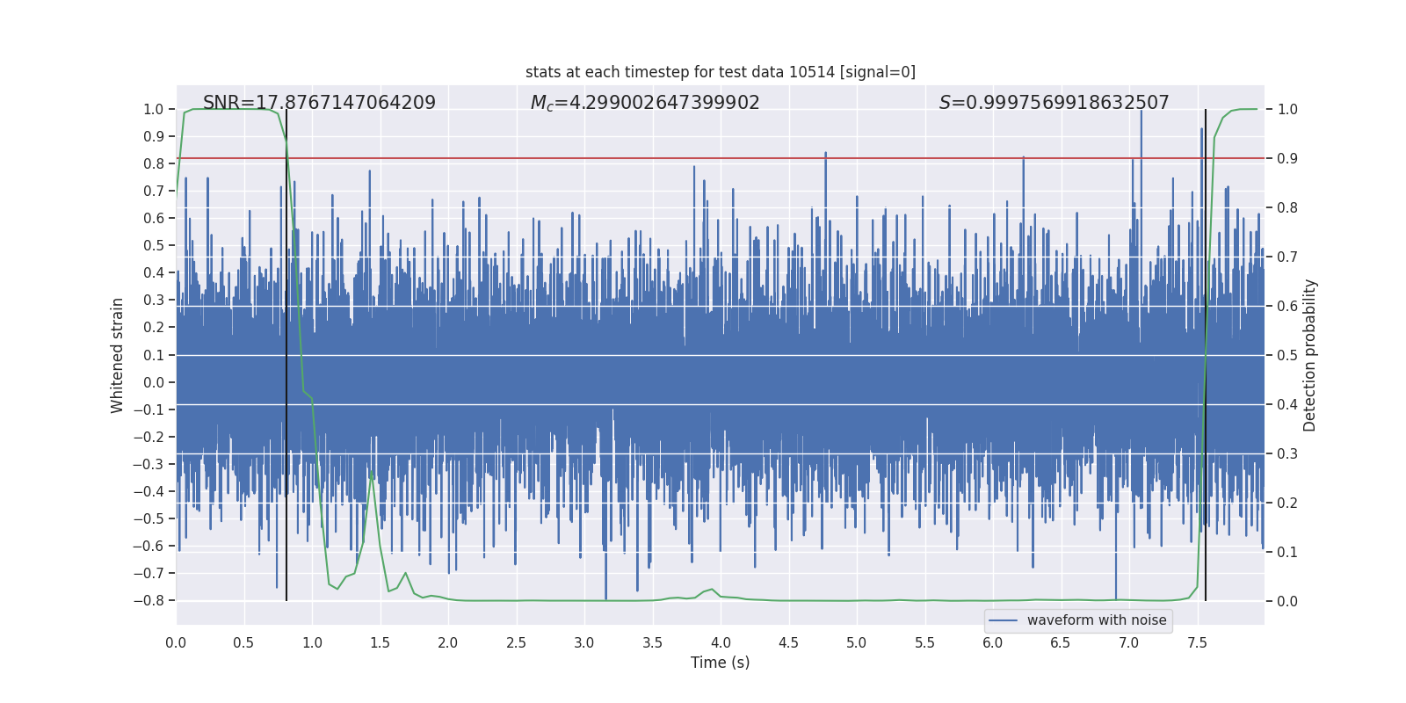This screenshot has width=1406, height=703.
Task: Click the Detection probability tick label 1.0
Action: click(1287, 110)
